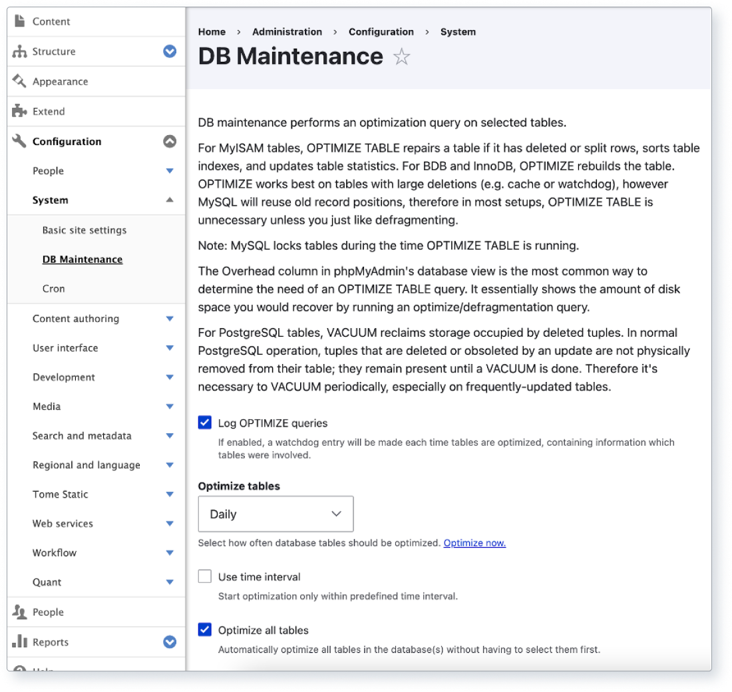Click the People icon in the sidebar
The width and height of the screenshot is (732, 692).
(18, 611)
